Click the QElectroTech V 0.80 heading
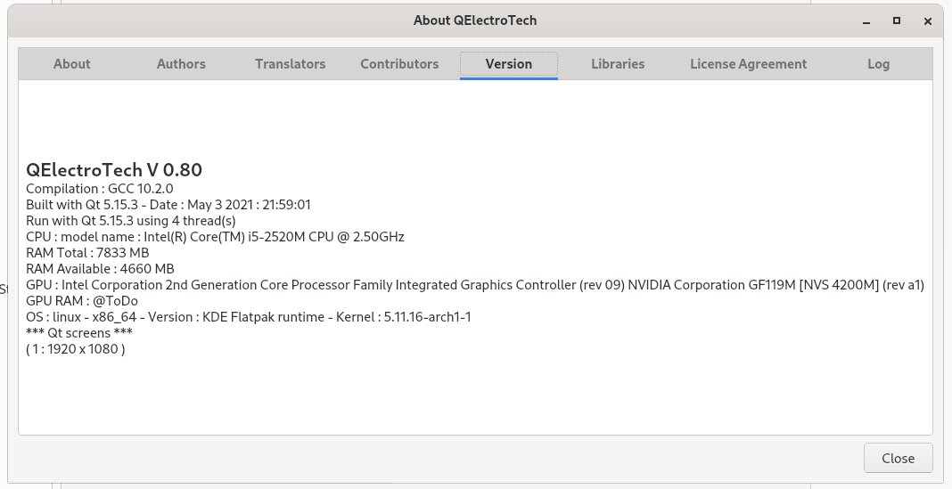952x489 pixels. pos(114,170)
